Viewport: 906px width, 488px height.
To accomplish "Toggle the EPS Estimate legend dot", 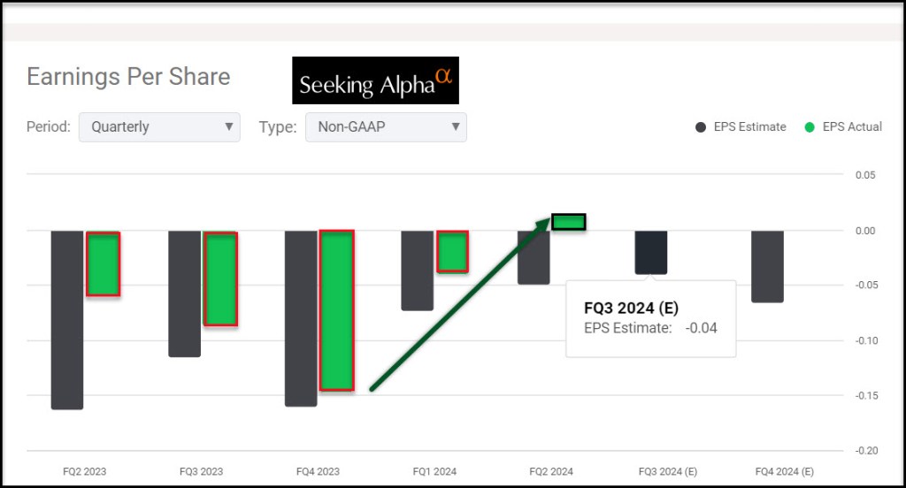I will tap(701, 127).
